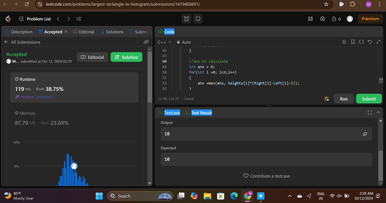The image size is (386, 203).
Task: Open Microsoft Edge from taskbar
Action: point(234,196)
